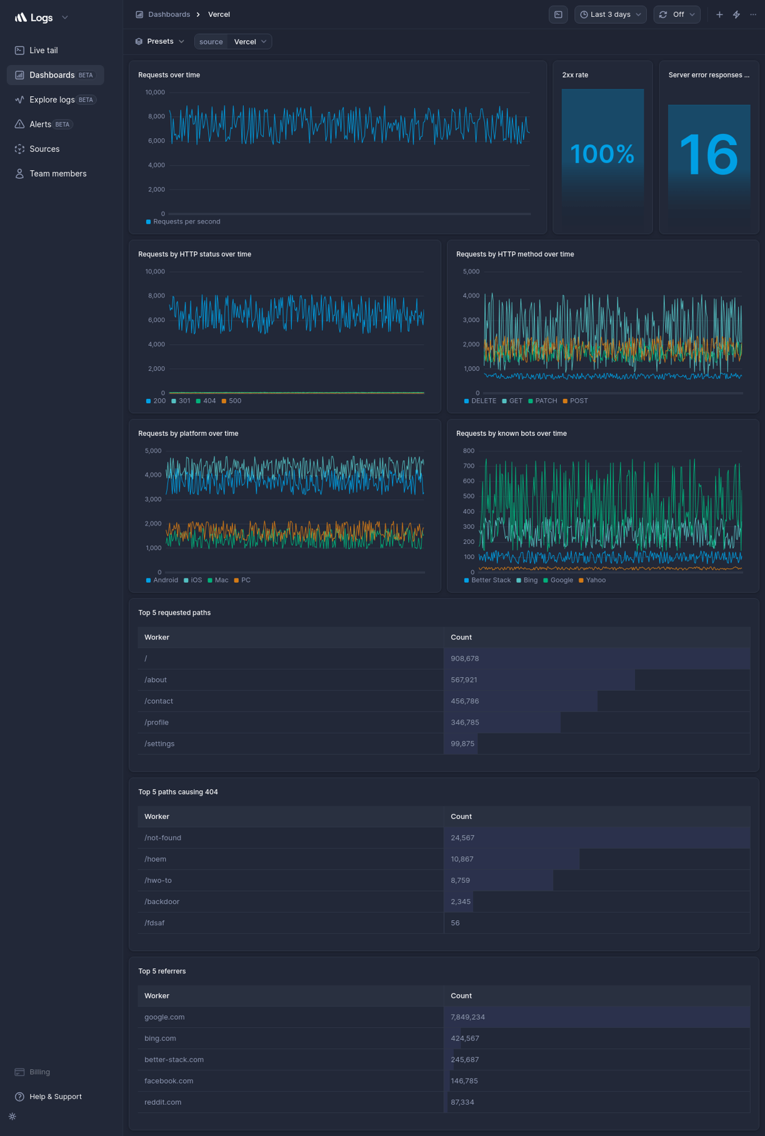Click the breadcrumb dashboard icon
Screen dimensions: 765x1136
(x=139, y=14)
